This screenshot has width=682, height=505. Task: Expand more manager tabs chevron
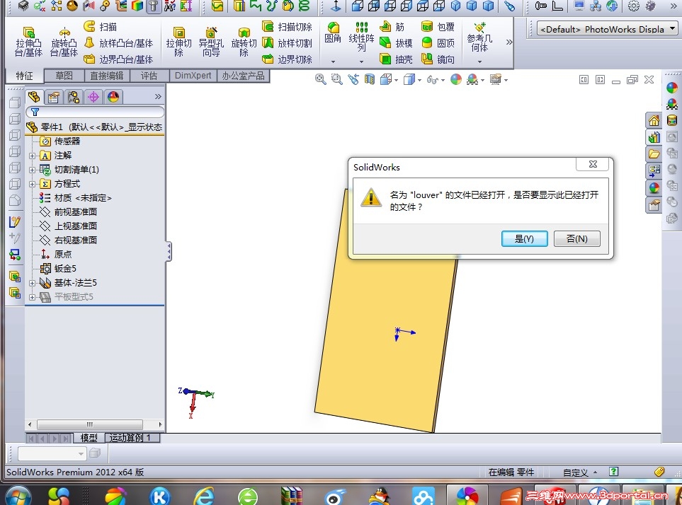[158, 97]
